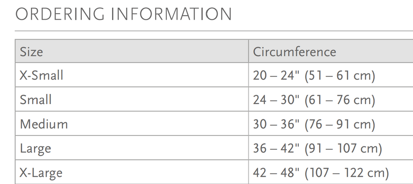Select the 42 – 48" circumference cell
Screen dimensions: 413x184
331,172
